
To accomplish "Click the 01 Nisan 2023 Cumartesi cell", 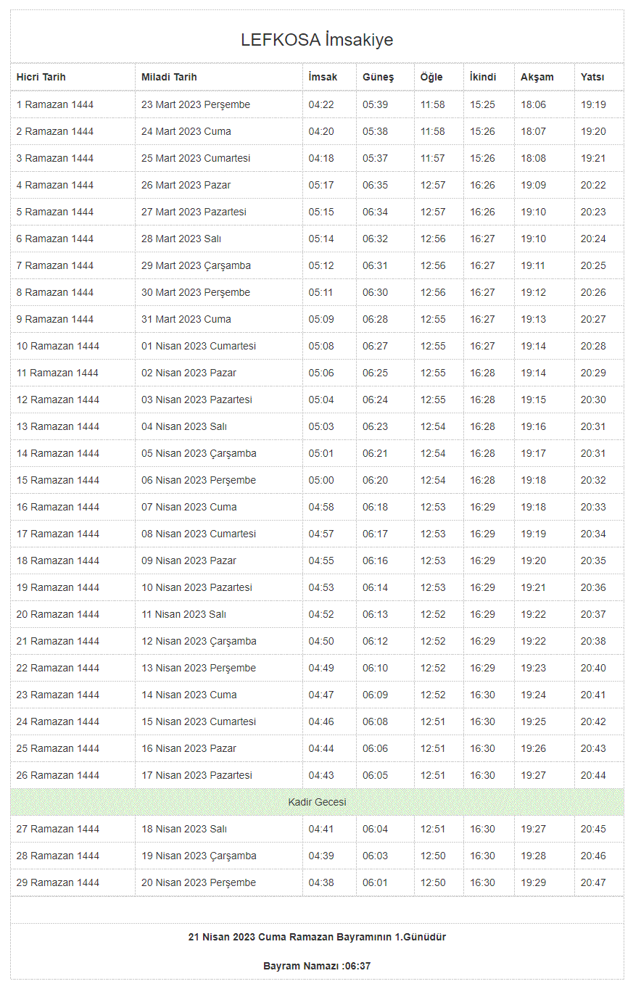I will coord(199,346).
